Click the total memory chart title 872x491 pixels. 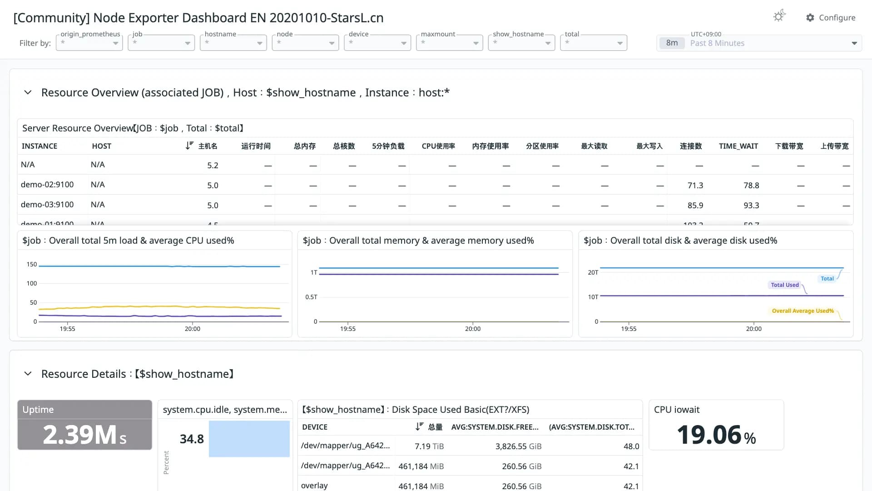418,240
